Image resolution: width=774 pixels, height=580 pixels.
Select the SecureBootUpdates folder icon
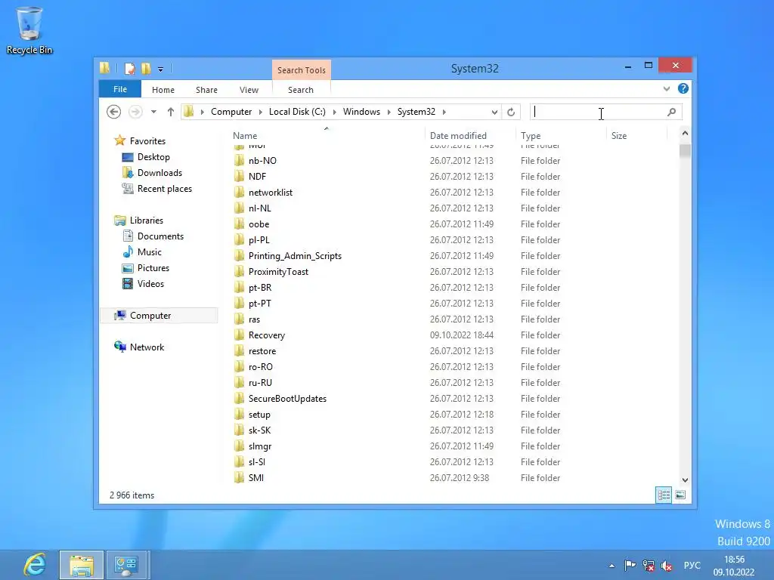(239, 399)
